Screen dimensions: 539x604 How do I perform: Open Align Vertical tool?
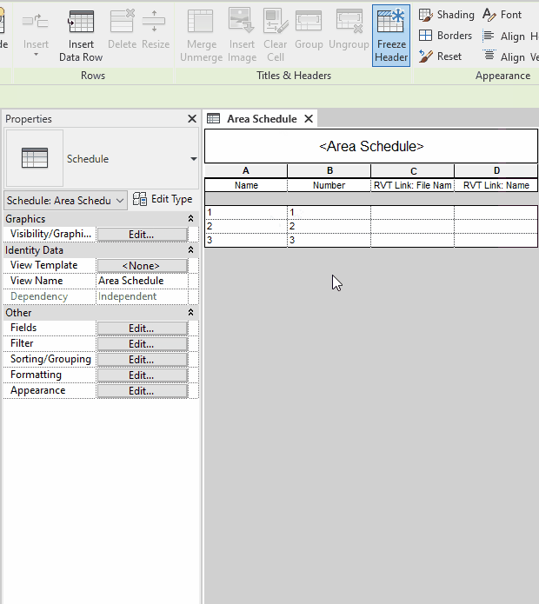pyautogui.click(x=510, y=57)
